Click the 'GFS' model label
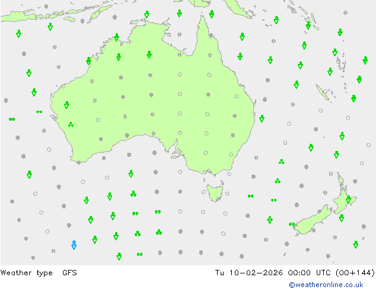 69,273
